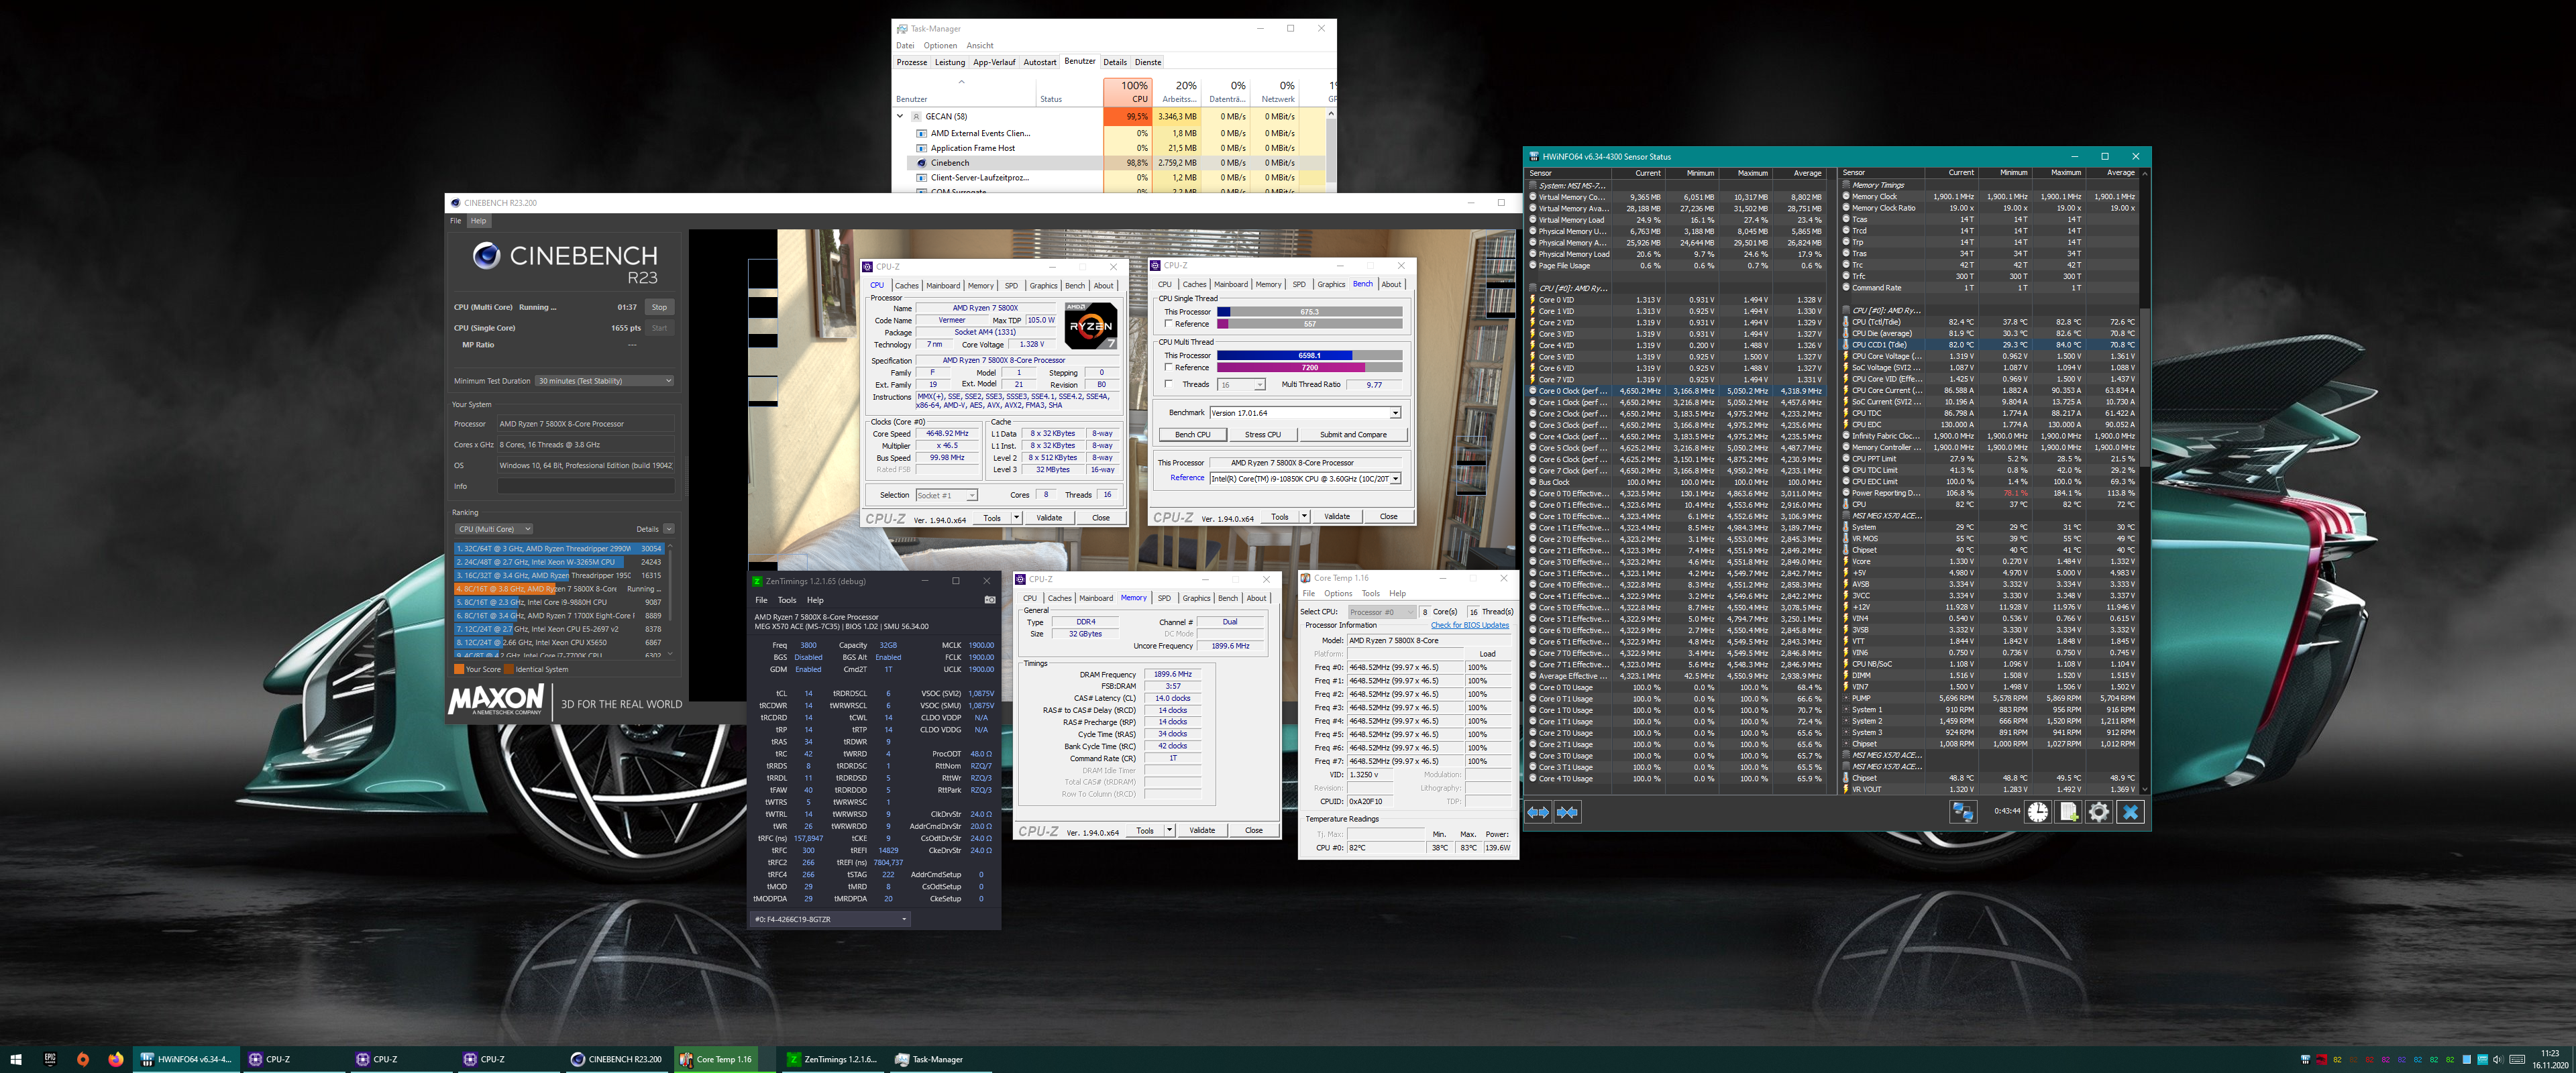Viewport: 2576px width, 1073px height.
Task: Open Tools menu in ZenTimings
Action: (786, 600)
